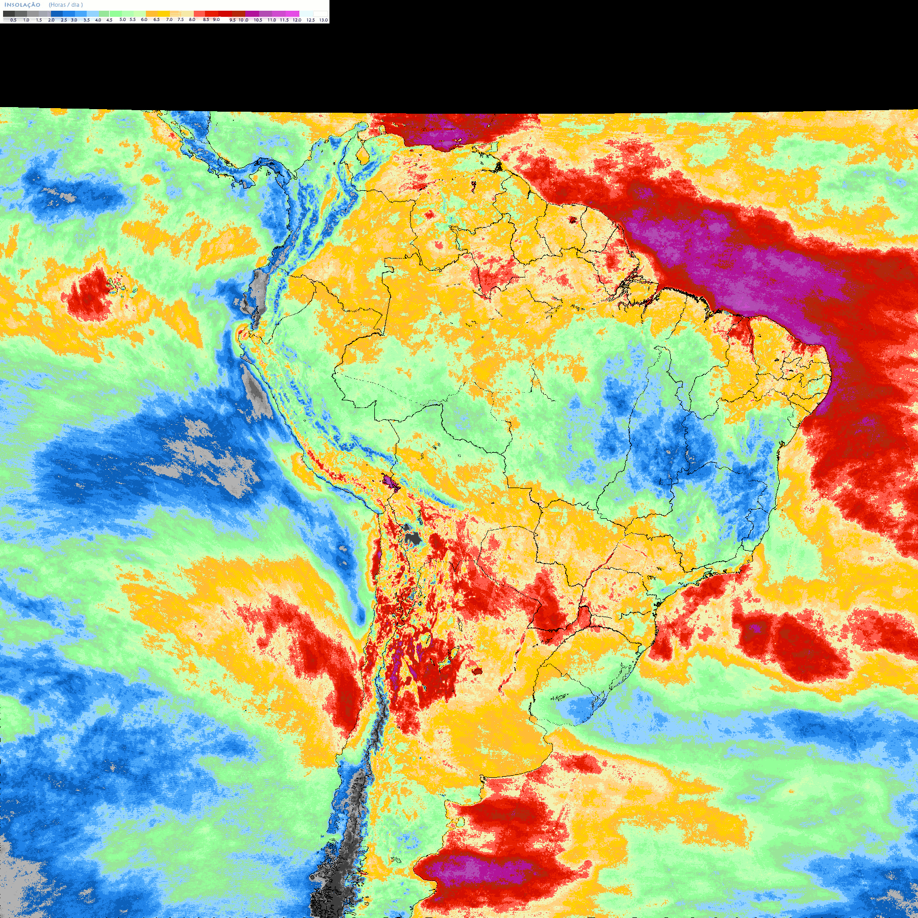918x918 pixels.
Task: Select the darkest gray legend swatch
Action: point(9,14)
